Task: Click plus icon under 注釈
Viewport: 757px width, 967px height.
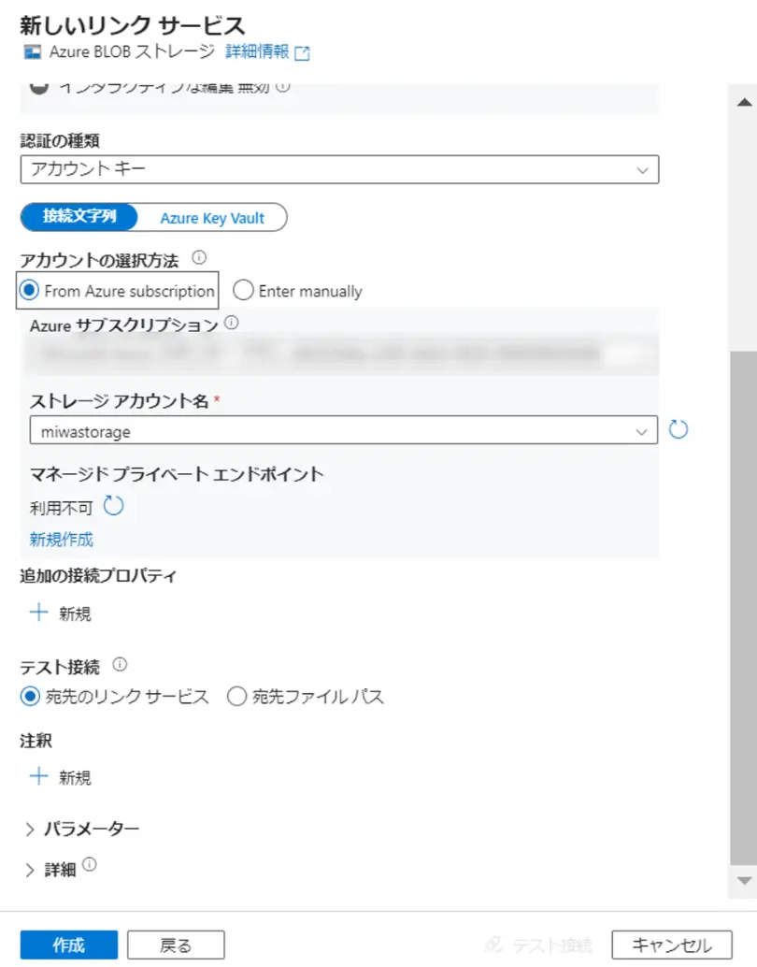Action: point(39,776)
